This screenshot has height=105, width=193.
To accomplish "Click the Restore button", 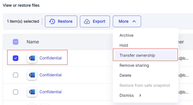I will pos(61,22).
